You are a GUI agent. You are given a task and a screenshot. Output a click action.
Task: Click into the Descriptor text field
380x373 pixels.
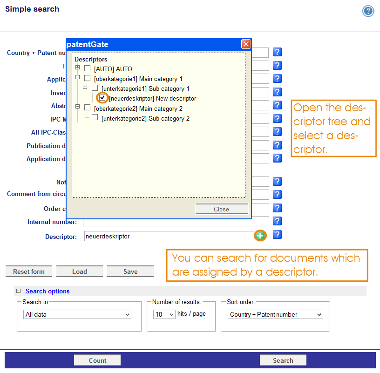[169, 237]
